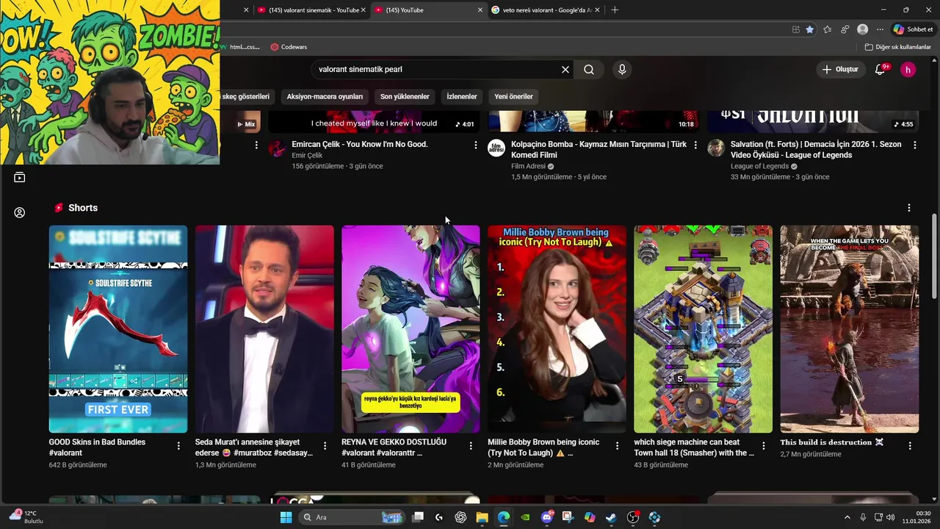Play the Reyna and Gekko short thumbnail

tap(411, 329)
